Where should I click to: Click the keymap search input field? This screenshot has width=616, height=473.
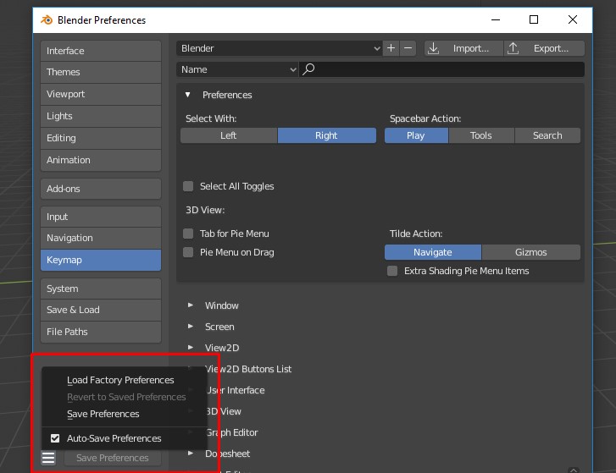click(x=441, y=69)
